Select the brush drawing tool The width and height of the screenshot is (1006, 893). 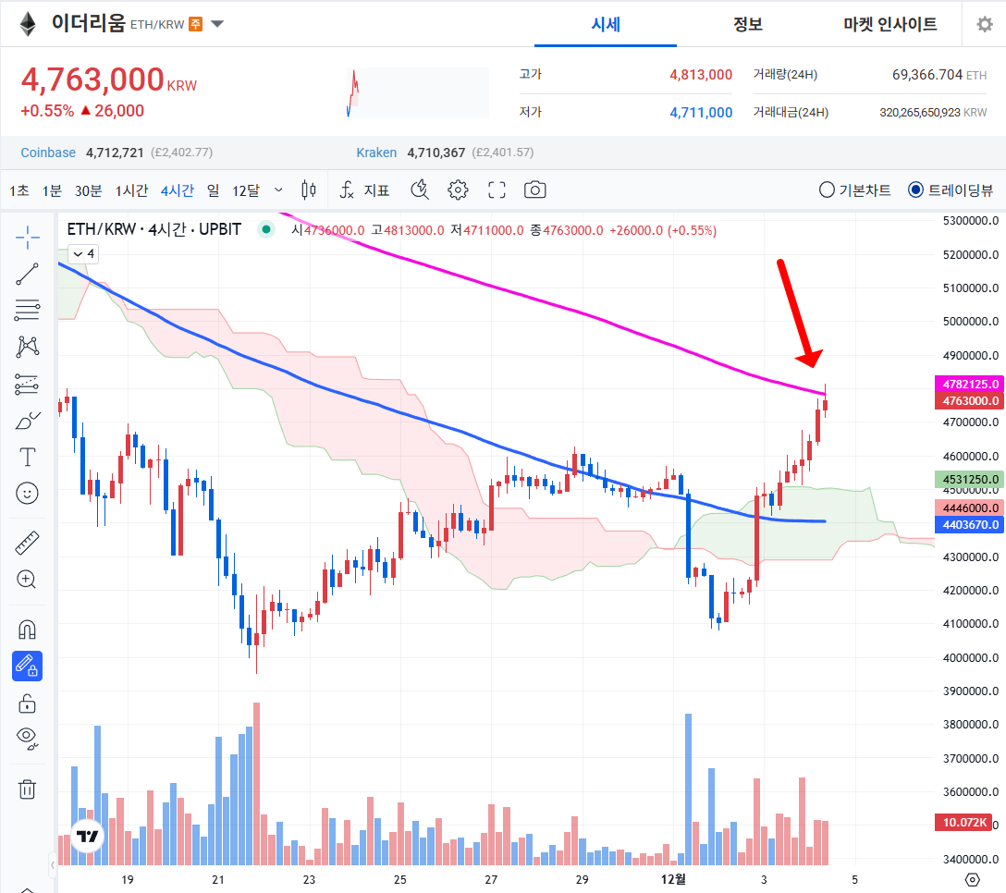(x=28, y=420)
